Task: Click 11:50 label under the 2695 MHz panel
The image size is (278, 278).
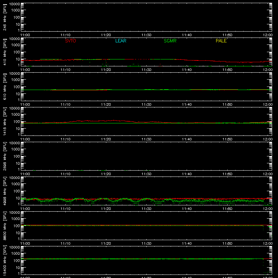Action: coord(227,174)
